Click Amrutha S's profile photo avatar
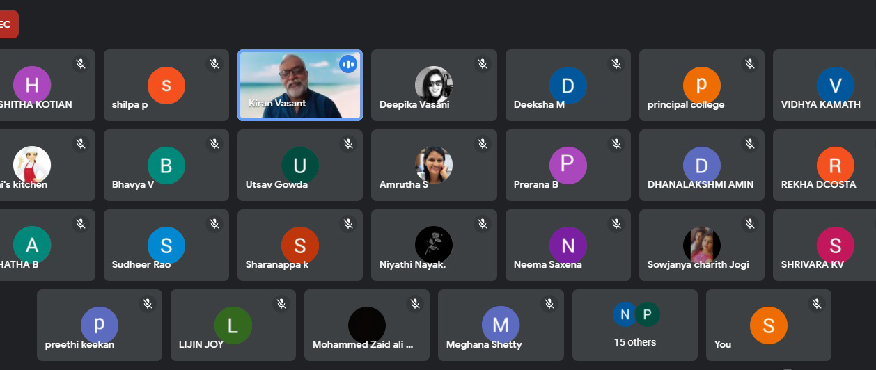This screenshot has width=876, height=370. point(434,165)
